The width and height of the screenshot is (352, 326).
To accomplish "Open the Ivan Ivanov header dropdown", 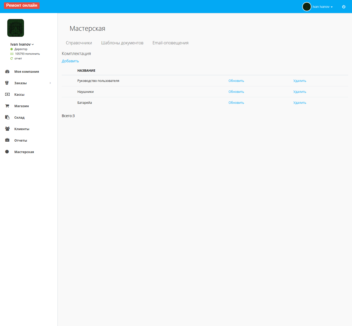I will pyautogui.click(x=323, y=7).
